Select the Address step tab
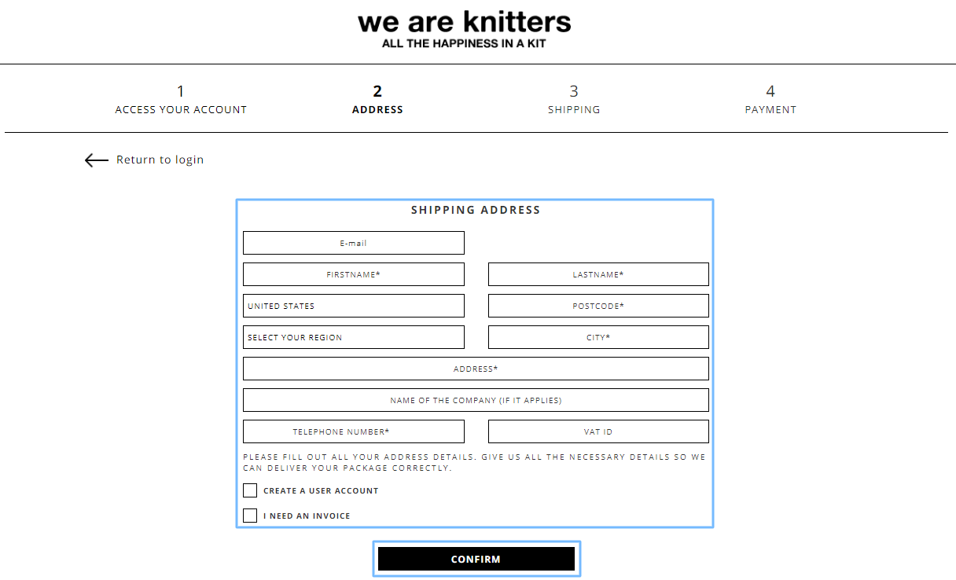Screen dimensions: 956x580 [377, 100]
